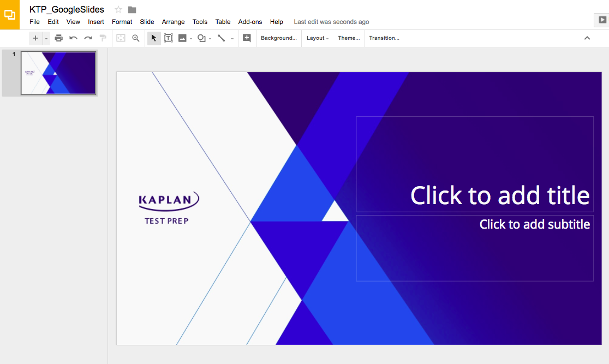Click the Google Slides home icon

pos(10,15)
